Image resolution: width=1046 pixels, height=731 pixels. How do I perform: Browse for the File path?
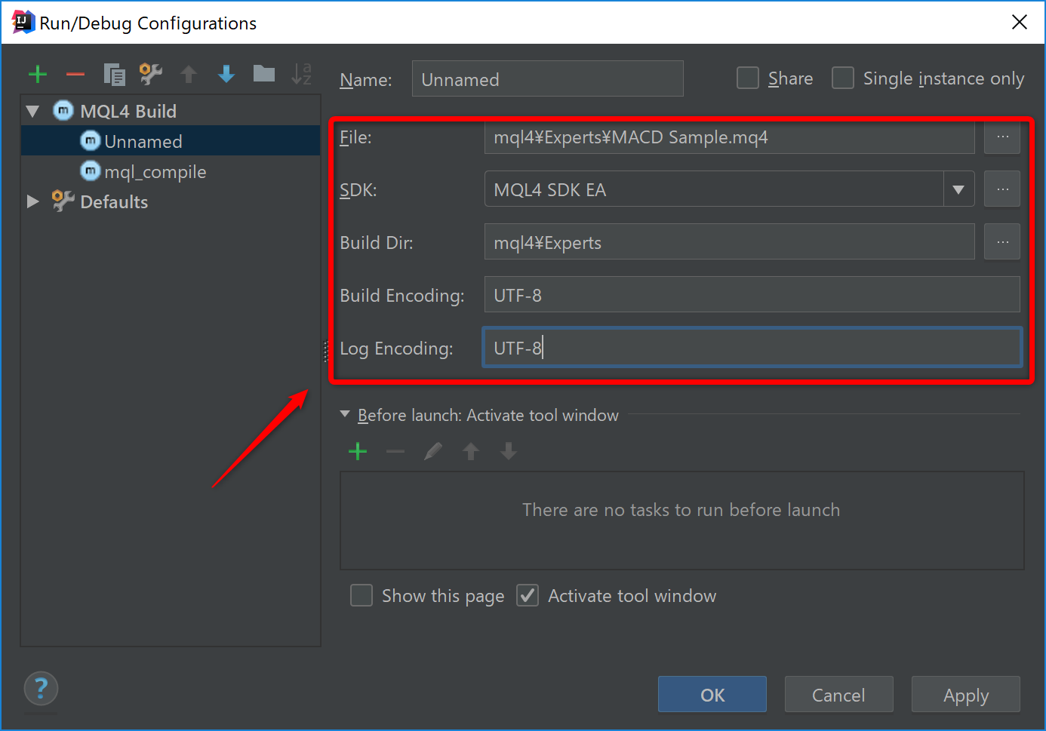pos(1001,137)
